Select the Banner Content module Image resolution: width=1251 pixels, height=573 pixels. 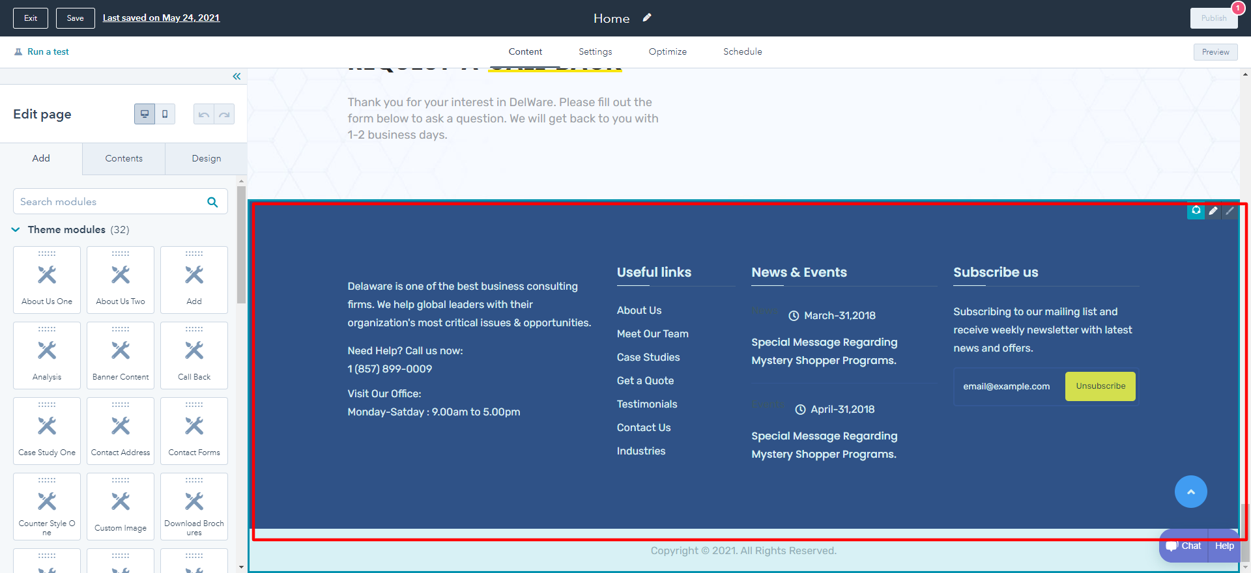tap(121, 356)
